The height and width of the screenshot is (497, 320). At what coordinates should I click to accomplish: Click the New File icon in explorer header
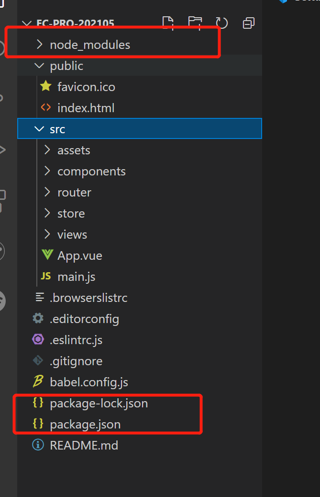pos(168,23)
